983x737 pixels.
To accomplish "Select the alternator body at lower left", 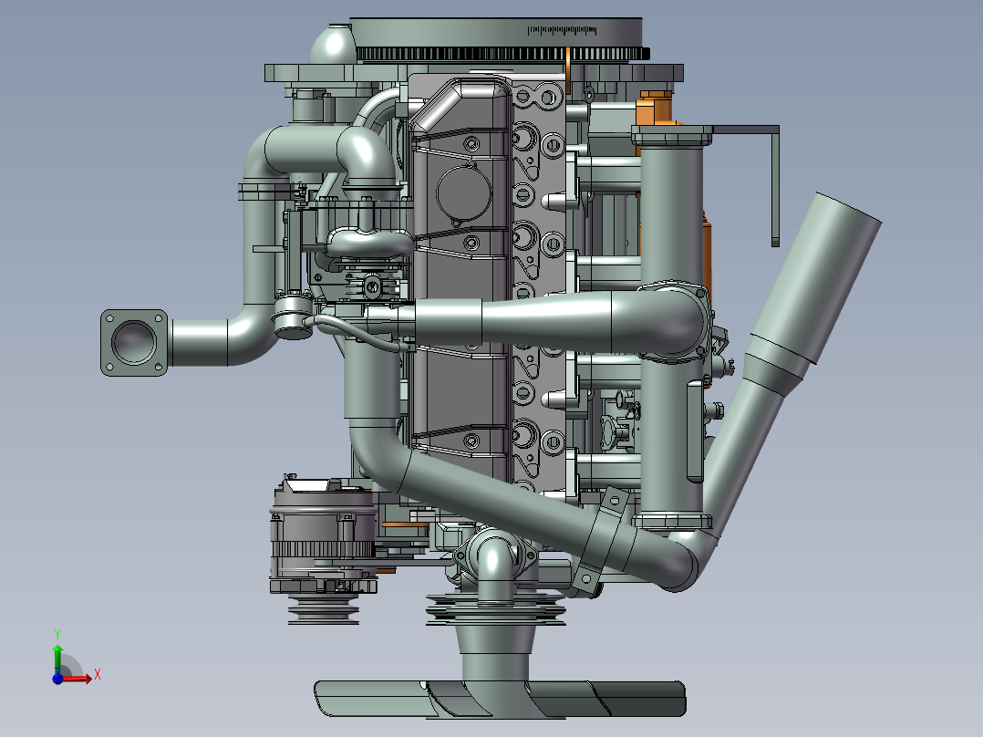I will [x=323, y=536].
